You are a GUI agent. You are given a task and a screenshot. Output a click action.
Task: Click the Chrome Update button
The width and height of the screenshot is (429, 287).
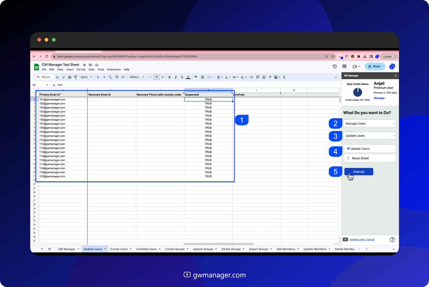[389, 57]
